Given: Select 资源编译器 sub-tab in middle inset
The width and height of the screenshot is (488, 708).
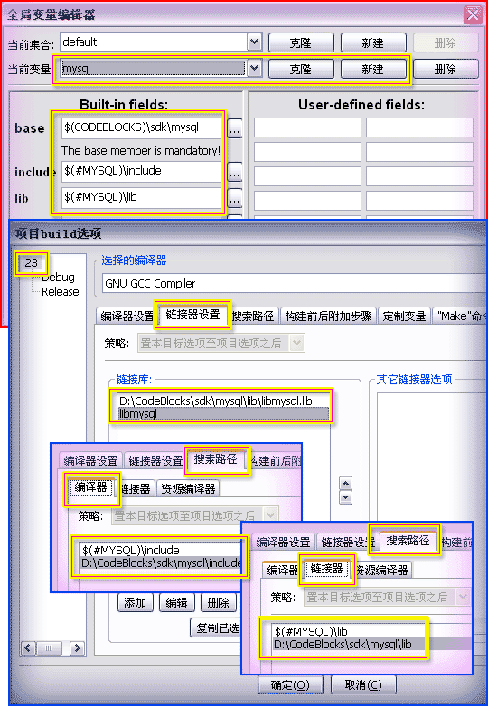Looking at the screenshot, I should point(188,489).
